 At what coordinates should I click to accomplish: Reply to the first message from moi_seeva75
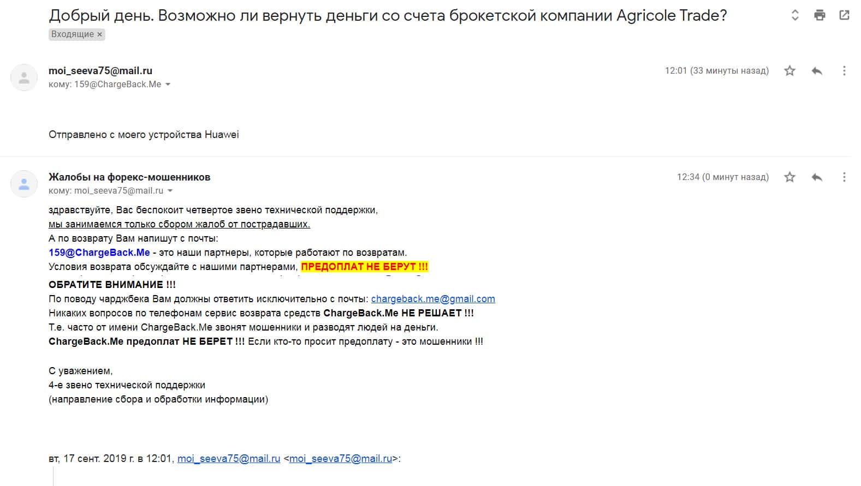tap(817, 70)
